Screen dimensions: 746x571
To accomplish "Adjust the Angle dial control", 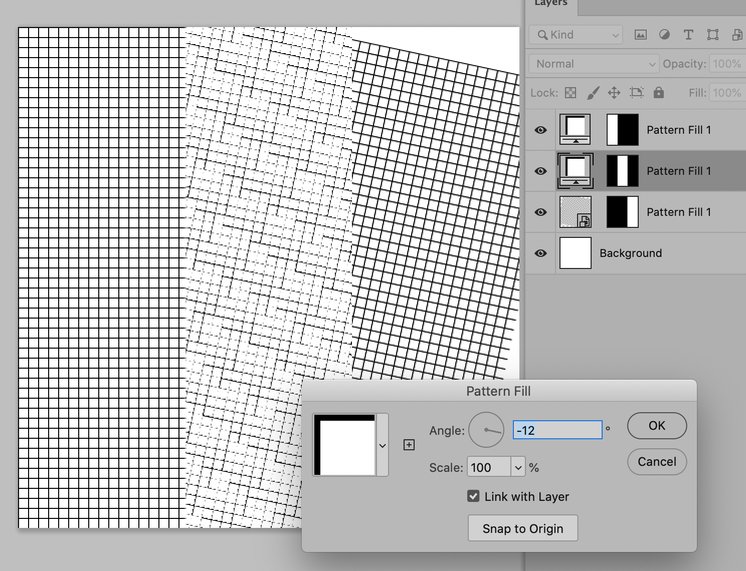I will click(x=486, y=430).
